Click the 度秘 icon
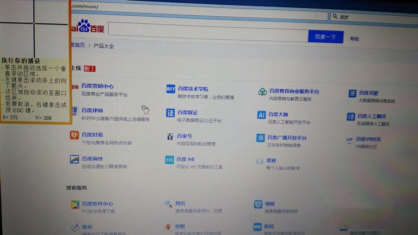Image resolution: width=418 pixels, height=235 pixels. point(260,161)
